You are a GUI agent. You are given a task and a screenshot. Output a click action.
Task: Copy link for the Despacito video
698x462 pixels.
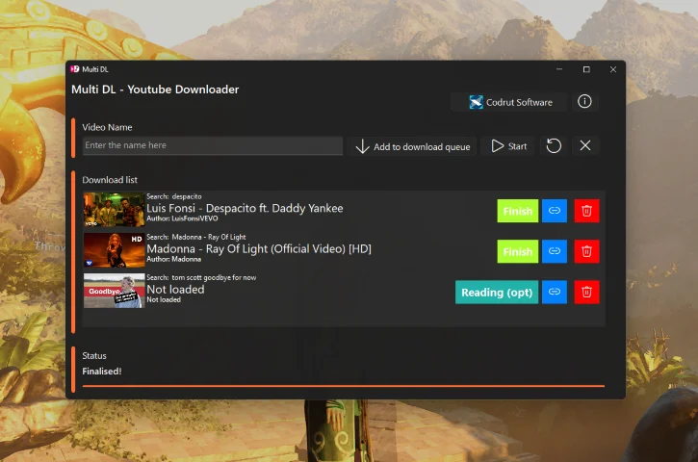pyautogui.click(x=555, y=211)
